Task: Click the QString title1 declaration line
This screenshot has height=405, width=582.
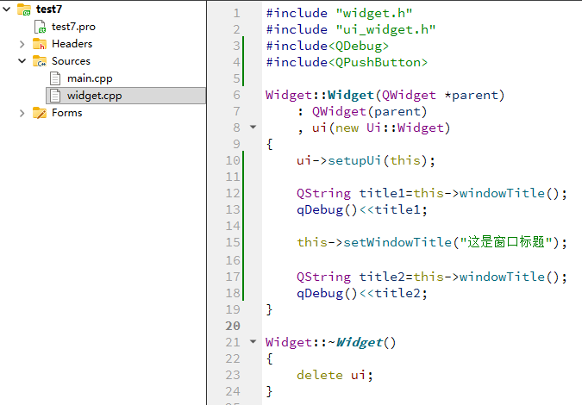Action: tap(432, 194)
